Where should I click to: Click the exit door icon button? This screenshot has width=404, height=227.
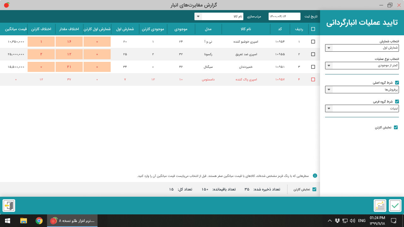point(9,206)
